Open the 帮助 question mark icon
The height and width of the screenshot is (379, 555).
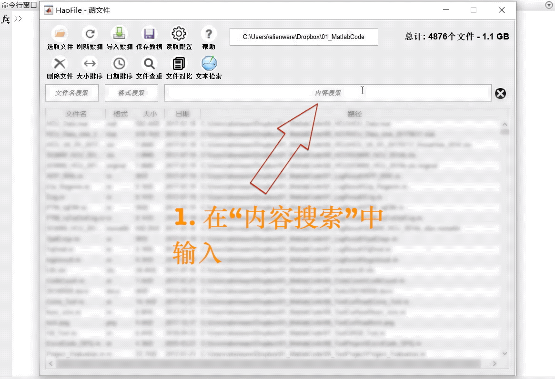tap(209, 34)
